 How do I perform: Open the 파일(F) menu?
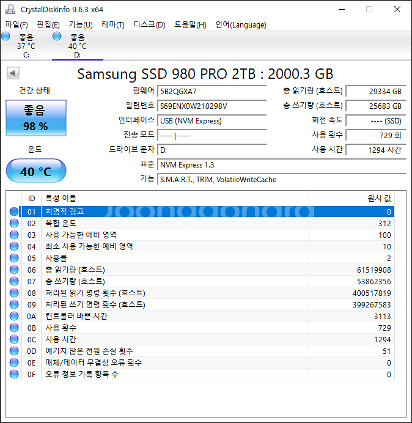tap(17, 25)
